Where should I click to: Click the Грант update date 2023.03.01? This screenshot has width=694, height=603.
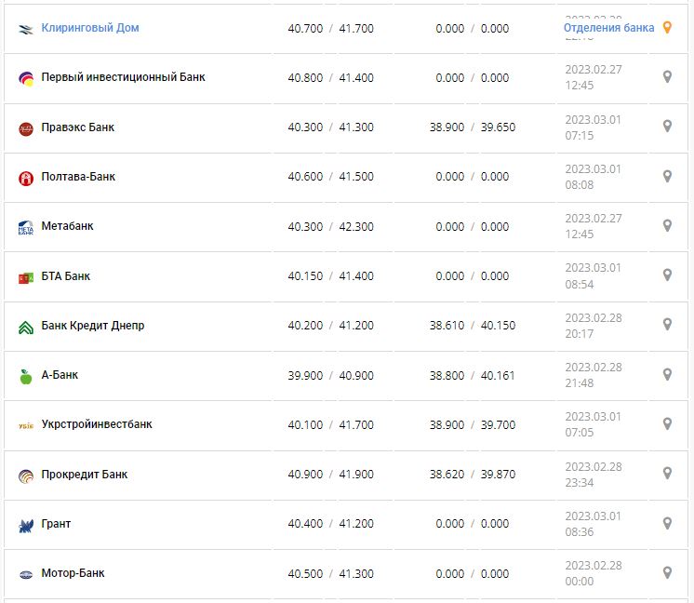(593, 516)
